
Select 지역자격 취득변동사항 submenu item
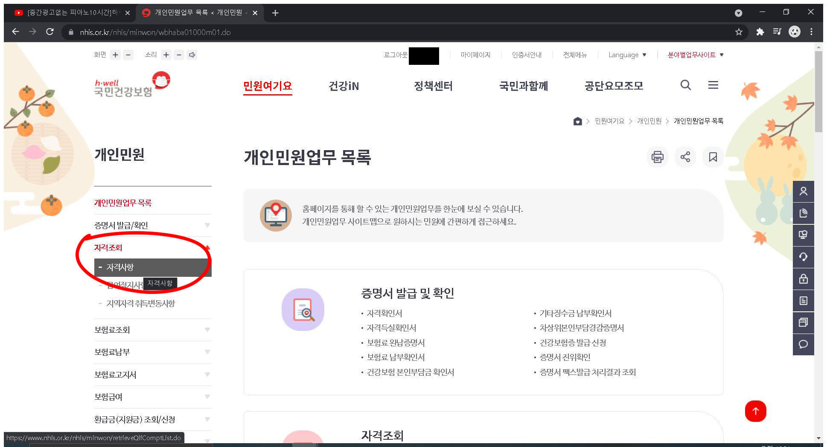click(x=140, y=303)
